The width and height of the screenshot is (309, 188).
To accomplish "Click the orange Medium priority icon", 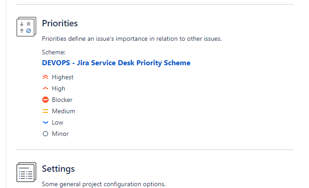I will (x=45, y=111).
